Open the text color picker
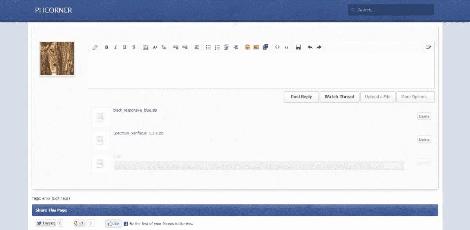The height and width of the screenshot is (230, 470). point(146,47)
